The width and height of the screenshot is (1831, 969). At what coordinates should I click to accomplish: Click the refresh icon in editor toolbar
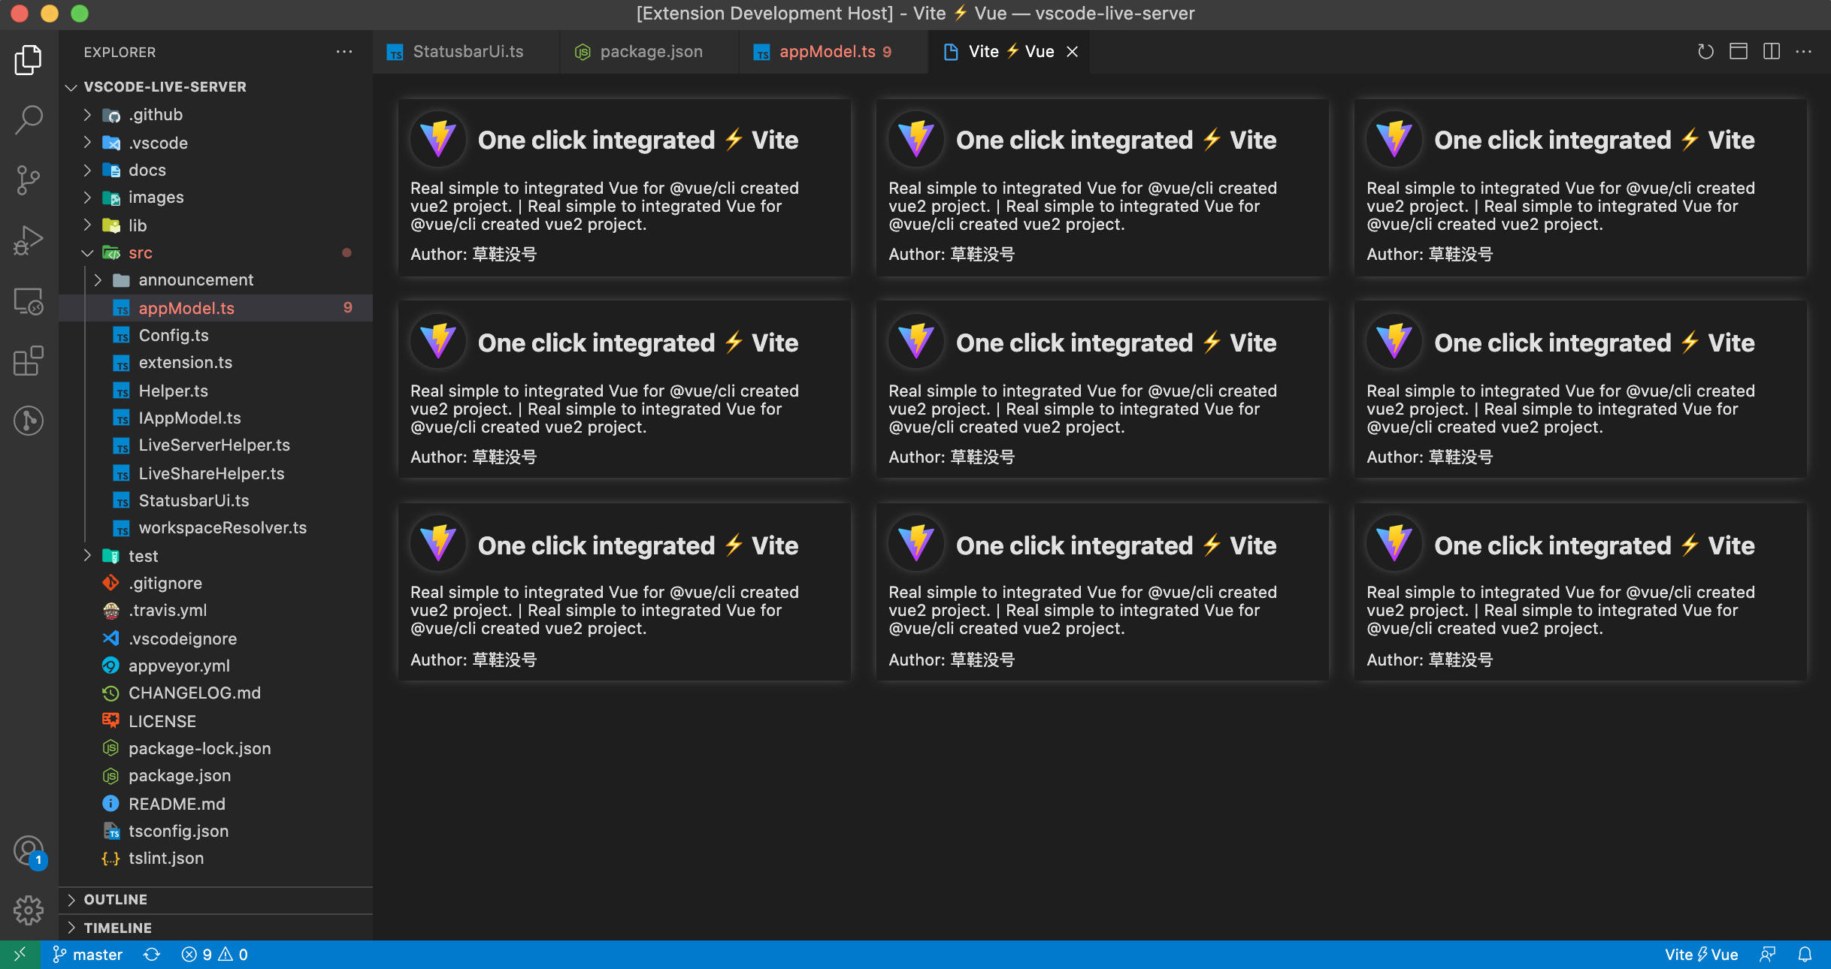[1705, 52]
